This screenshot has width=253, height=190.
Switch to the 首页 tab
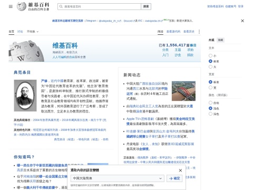(12, 32)
